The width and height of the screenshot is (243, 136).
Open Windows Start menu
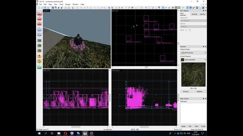tap(39, 133)
